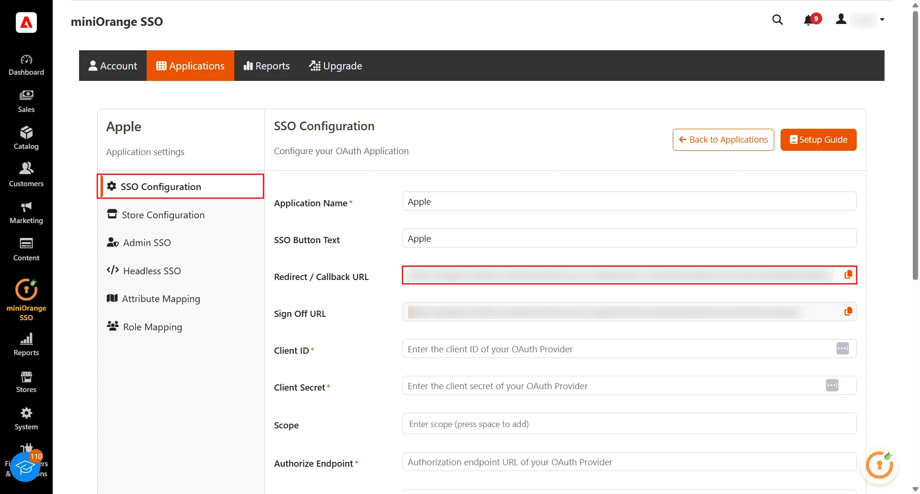The height and width of the screenshot is (494, 920).
Task: Click the Back to Applications button
Action: coord(723,140)
